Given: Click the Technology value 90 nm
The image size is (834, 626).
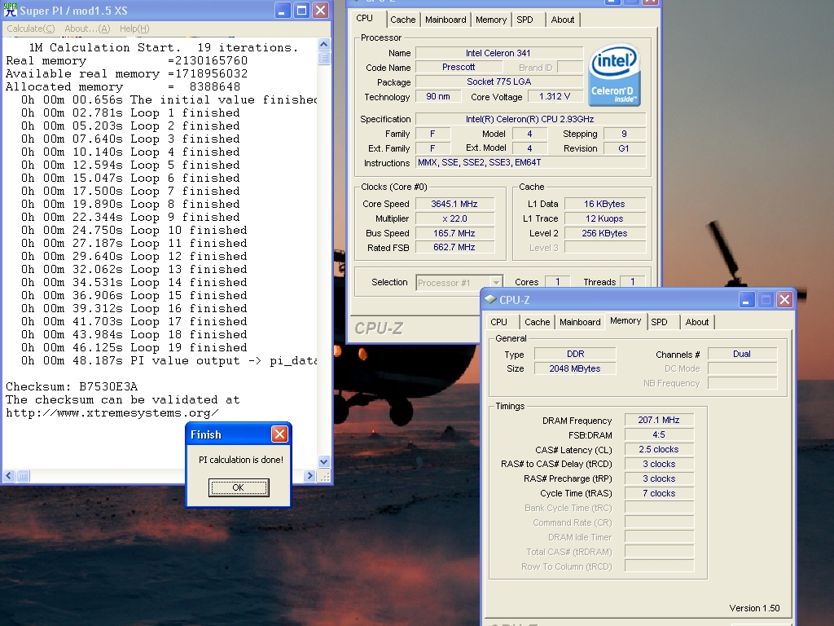Looking at the screenshot, I should point(437,96).
